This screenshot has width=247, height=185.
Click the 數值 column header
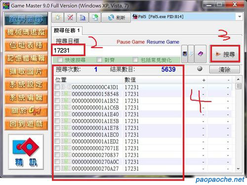click(130, 80)
